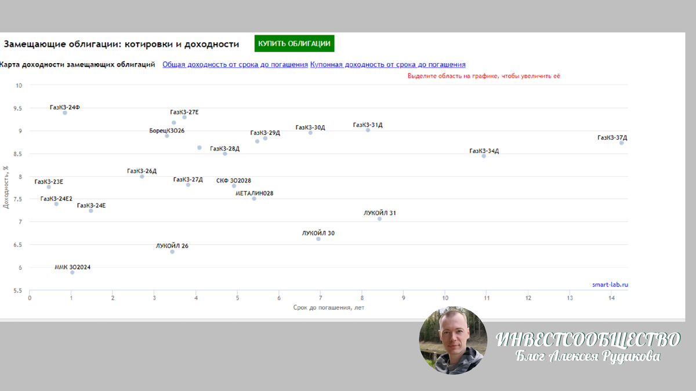Select the ГазКЗ-28Д data point
696x391 pixels.
pos(225,154)
